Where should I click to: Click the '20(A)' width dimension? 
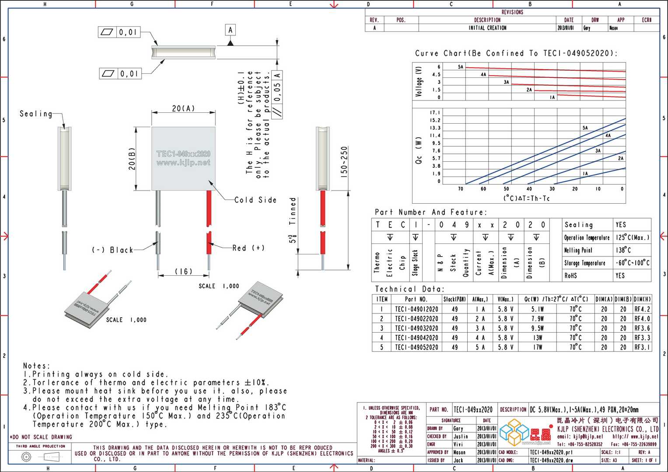point(183,108)
